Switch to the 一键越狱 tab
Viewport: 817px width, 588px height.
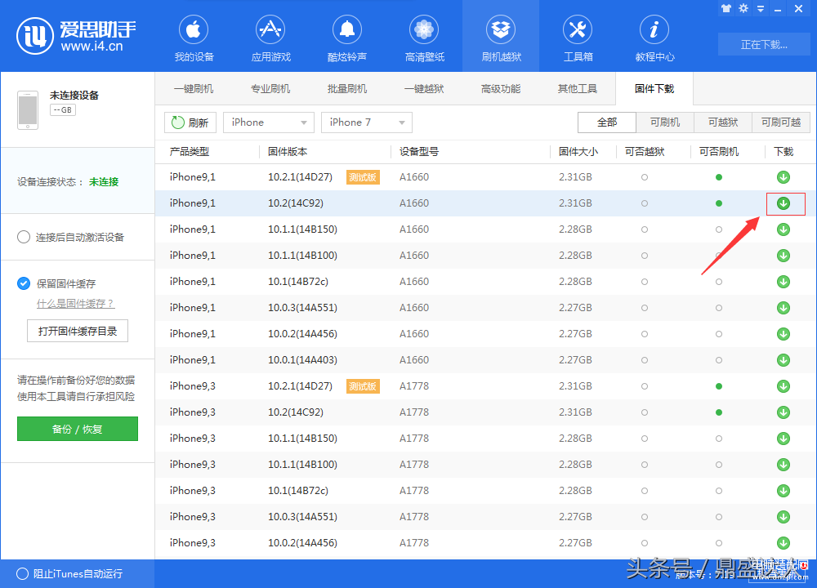tap(424, 89)
